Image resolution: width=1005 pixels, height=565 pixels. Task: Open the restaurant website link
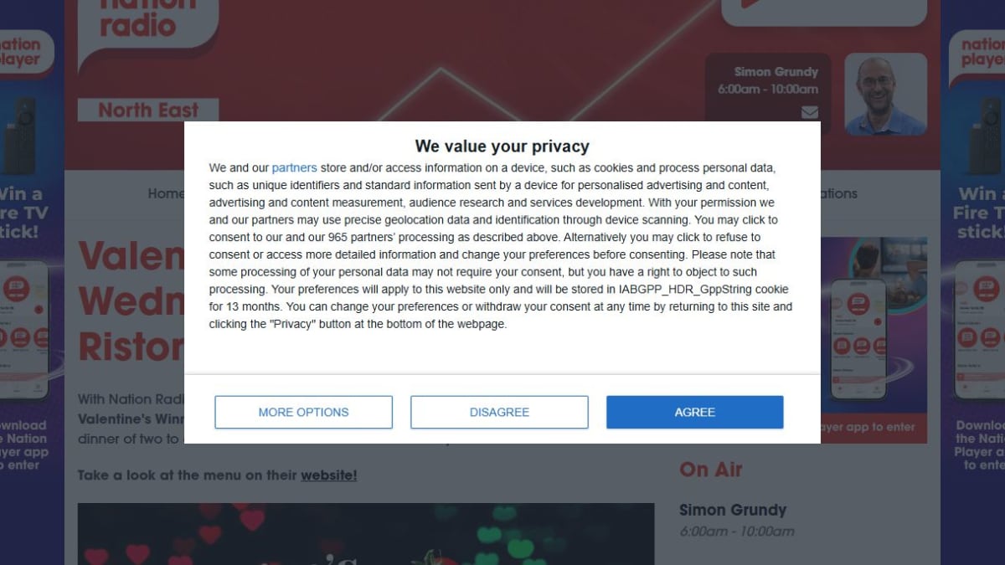(328, 475)
